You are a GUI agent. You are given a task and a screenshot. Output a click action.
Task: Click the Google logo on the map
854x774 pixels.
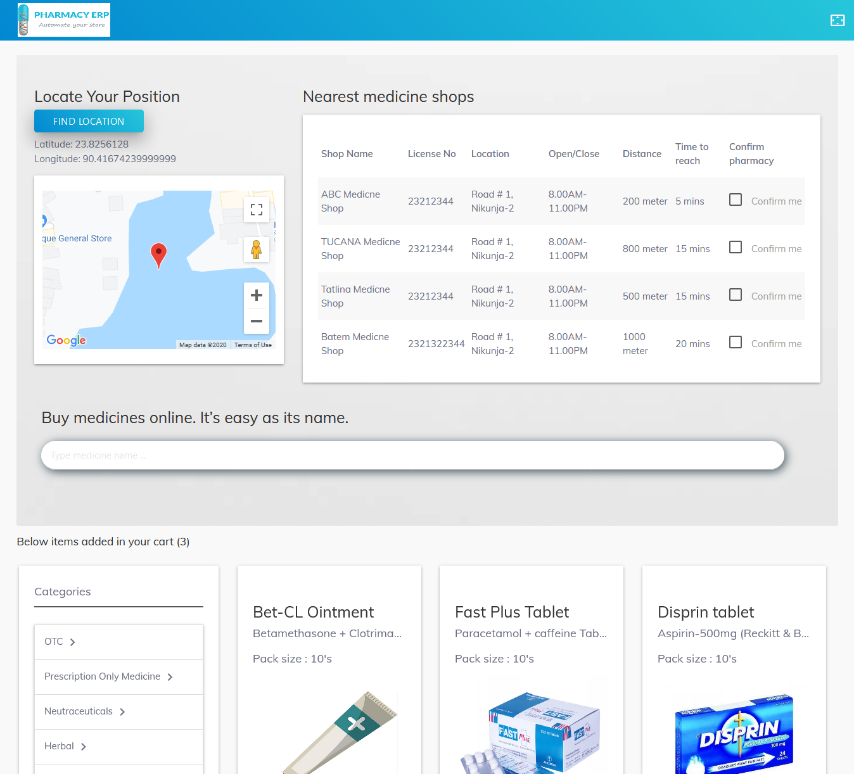(x=65, y=340)
